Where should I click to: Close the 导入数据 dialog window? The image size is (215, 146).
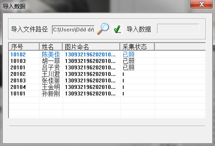click(x=201, y=4)
